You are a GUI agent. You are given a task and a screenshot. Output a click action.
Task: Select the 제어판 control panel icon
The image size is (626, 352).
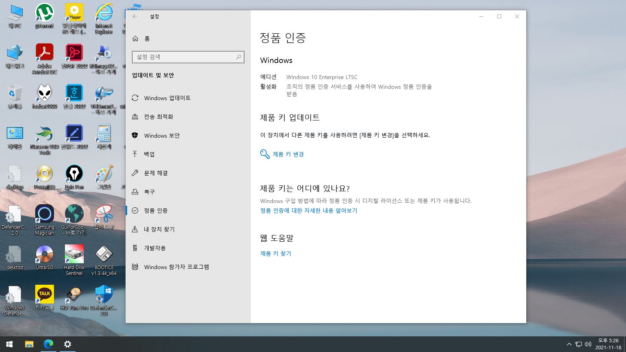coord(15,137)
